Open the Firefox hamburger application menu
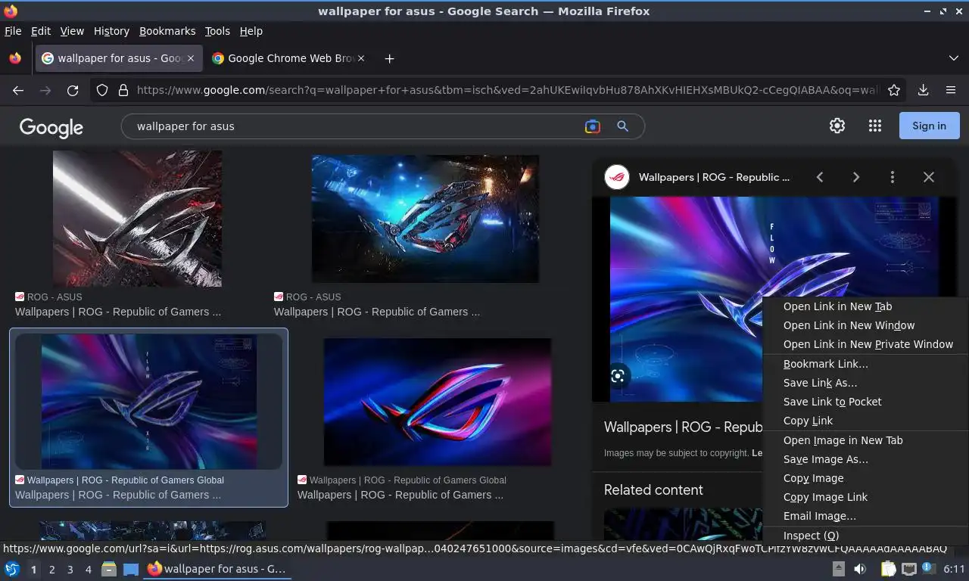This screenshot has height=581, width=969. (x=951, y=90)
